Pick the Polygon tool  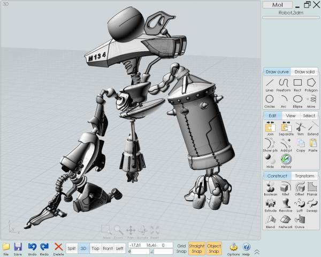pos(311,85)
